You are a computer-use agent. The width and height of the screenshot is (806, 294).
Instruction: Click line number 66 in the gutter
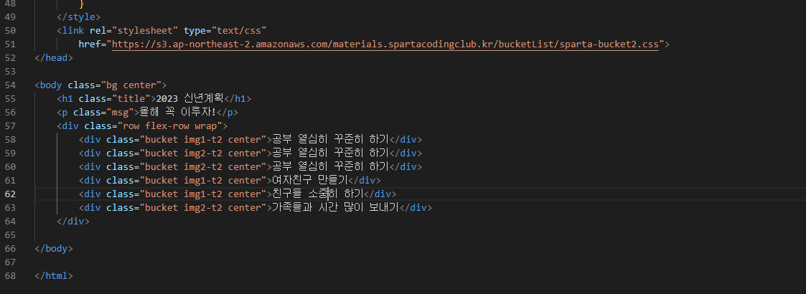click(10, 249)
